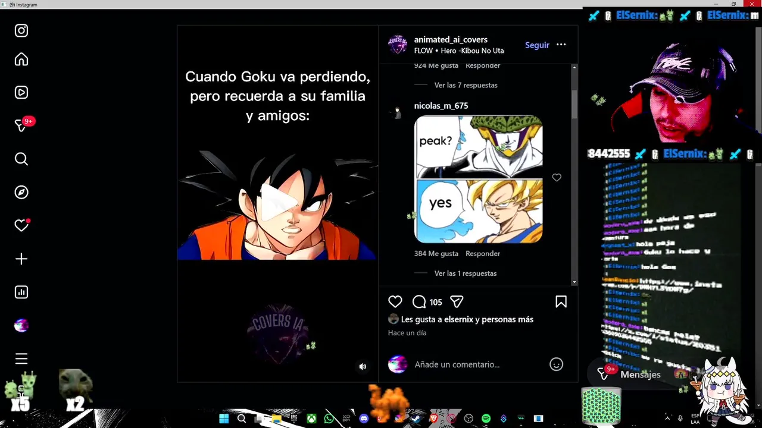Image resolution: width=762 pixels, height=428 pixels.
Task: Open the Reels icon in sidebar
Action: (21, 92)
